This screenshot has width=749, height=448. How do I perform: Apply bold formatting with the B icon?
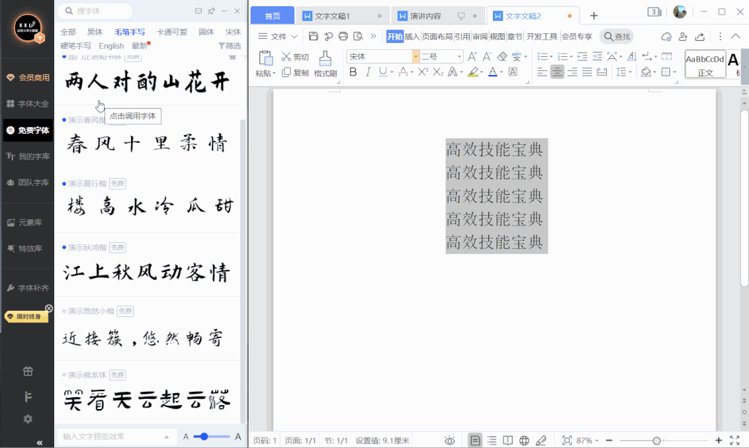(353, 72)
